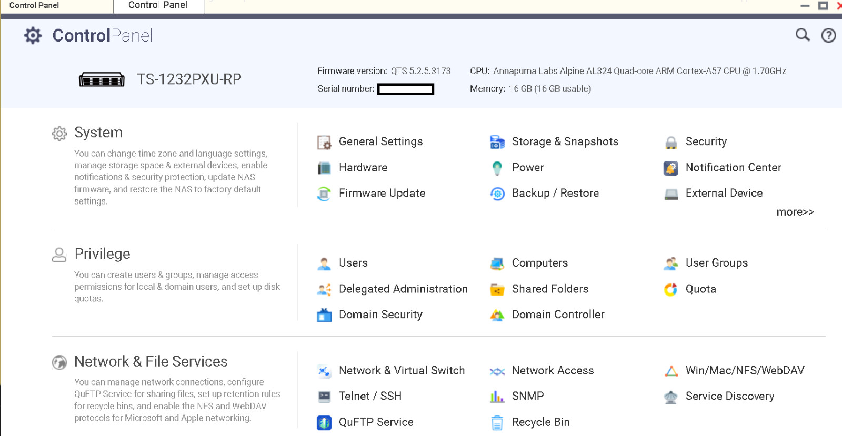This screenshot has width=842, height=436.
Task: Click the SNMP bar chart icon
Action: pyautogui.click(x=497, y=397)
